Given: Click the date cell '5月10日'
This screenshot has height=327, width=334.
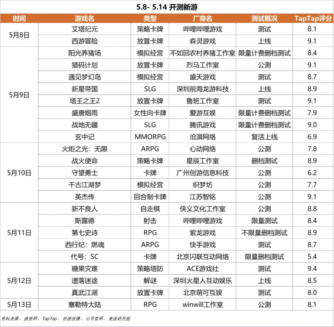Looking at the screenshot, I should [x=19, y=173].
